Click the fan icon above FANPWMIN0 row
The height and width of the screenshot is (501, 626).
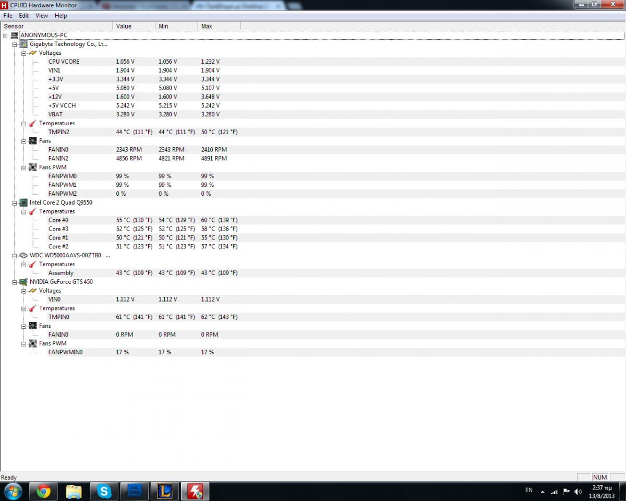(33, 343)
